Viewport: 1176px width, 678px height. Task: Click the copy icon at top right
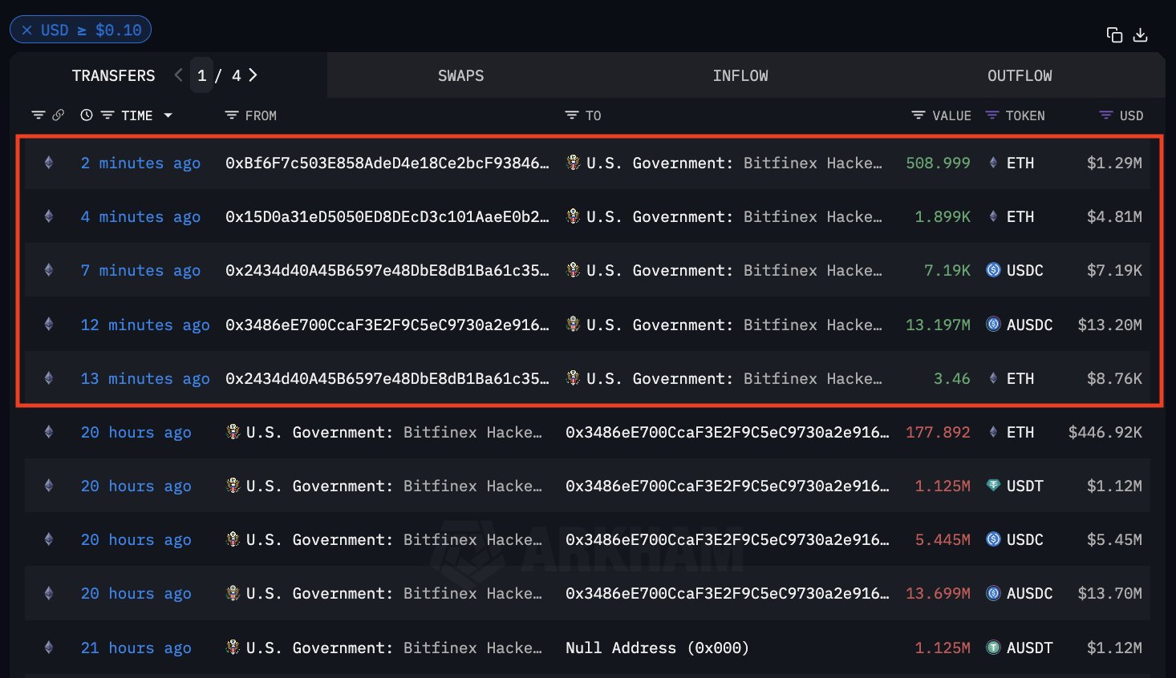pyautogui.click(x=1114, y=34)
